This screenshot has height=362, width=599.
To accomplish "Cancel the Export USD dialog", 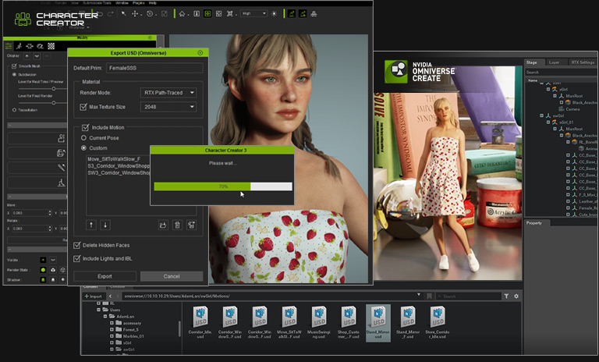I will (x=171, y=276).
